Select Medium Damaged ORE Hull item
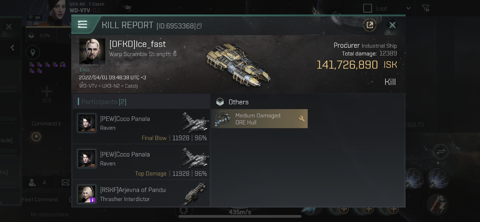 (x=259, y=119)
